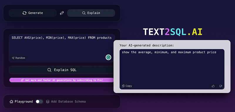Click the Playground puzzle icon

tap(11, 102)
